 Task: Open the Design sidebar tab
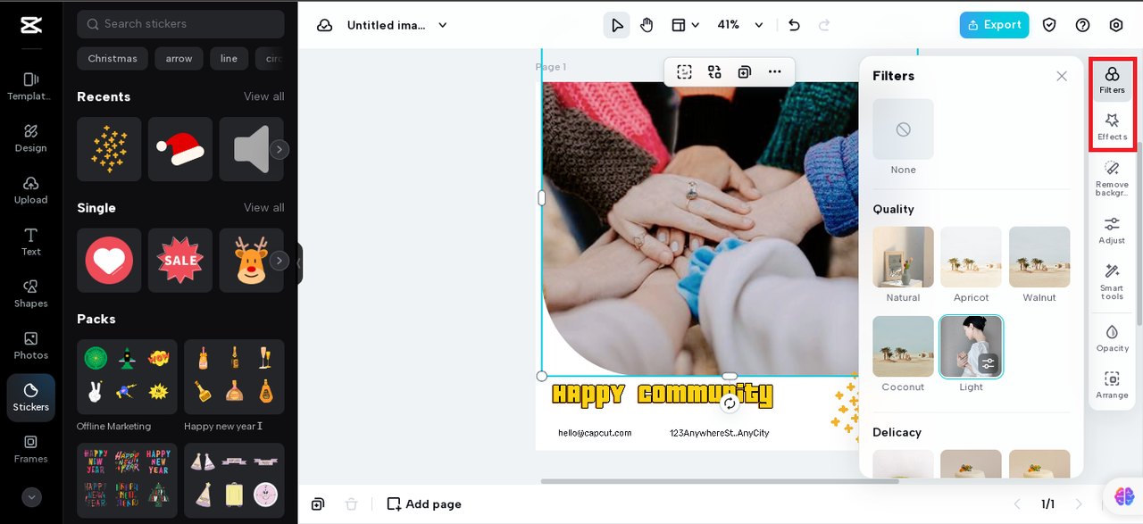tap(30, 138)
